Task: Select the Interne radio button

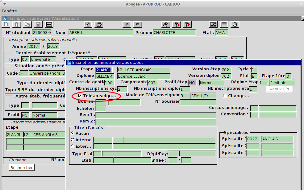Action: 73,140
